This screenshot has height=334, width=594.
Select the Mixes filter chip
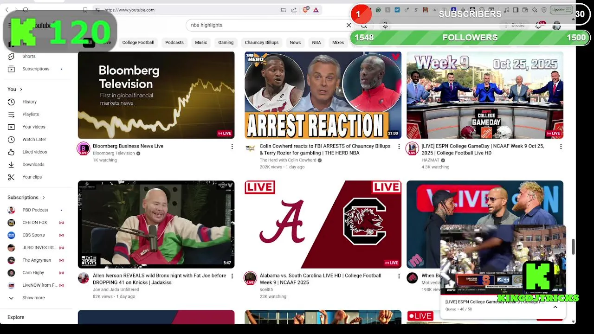pos(338,43)
